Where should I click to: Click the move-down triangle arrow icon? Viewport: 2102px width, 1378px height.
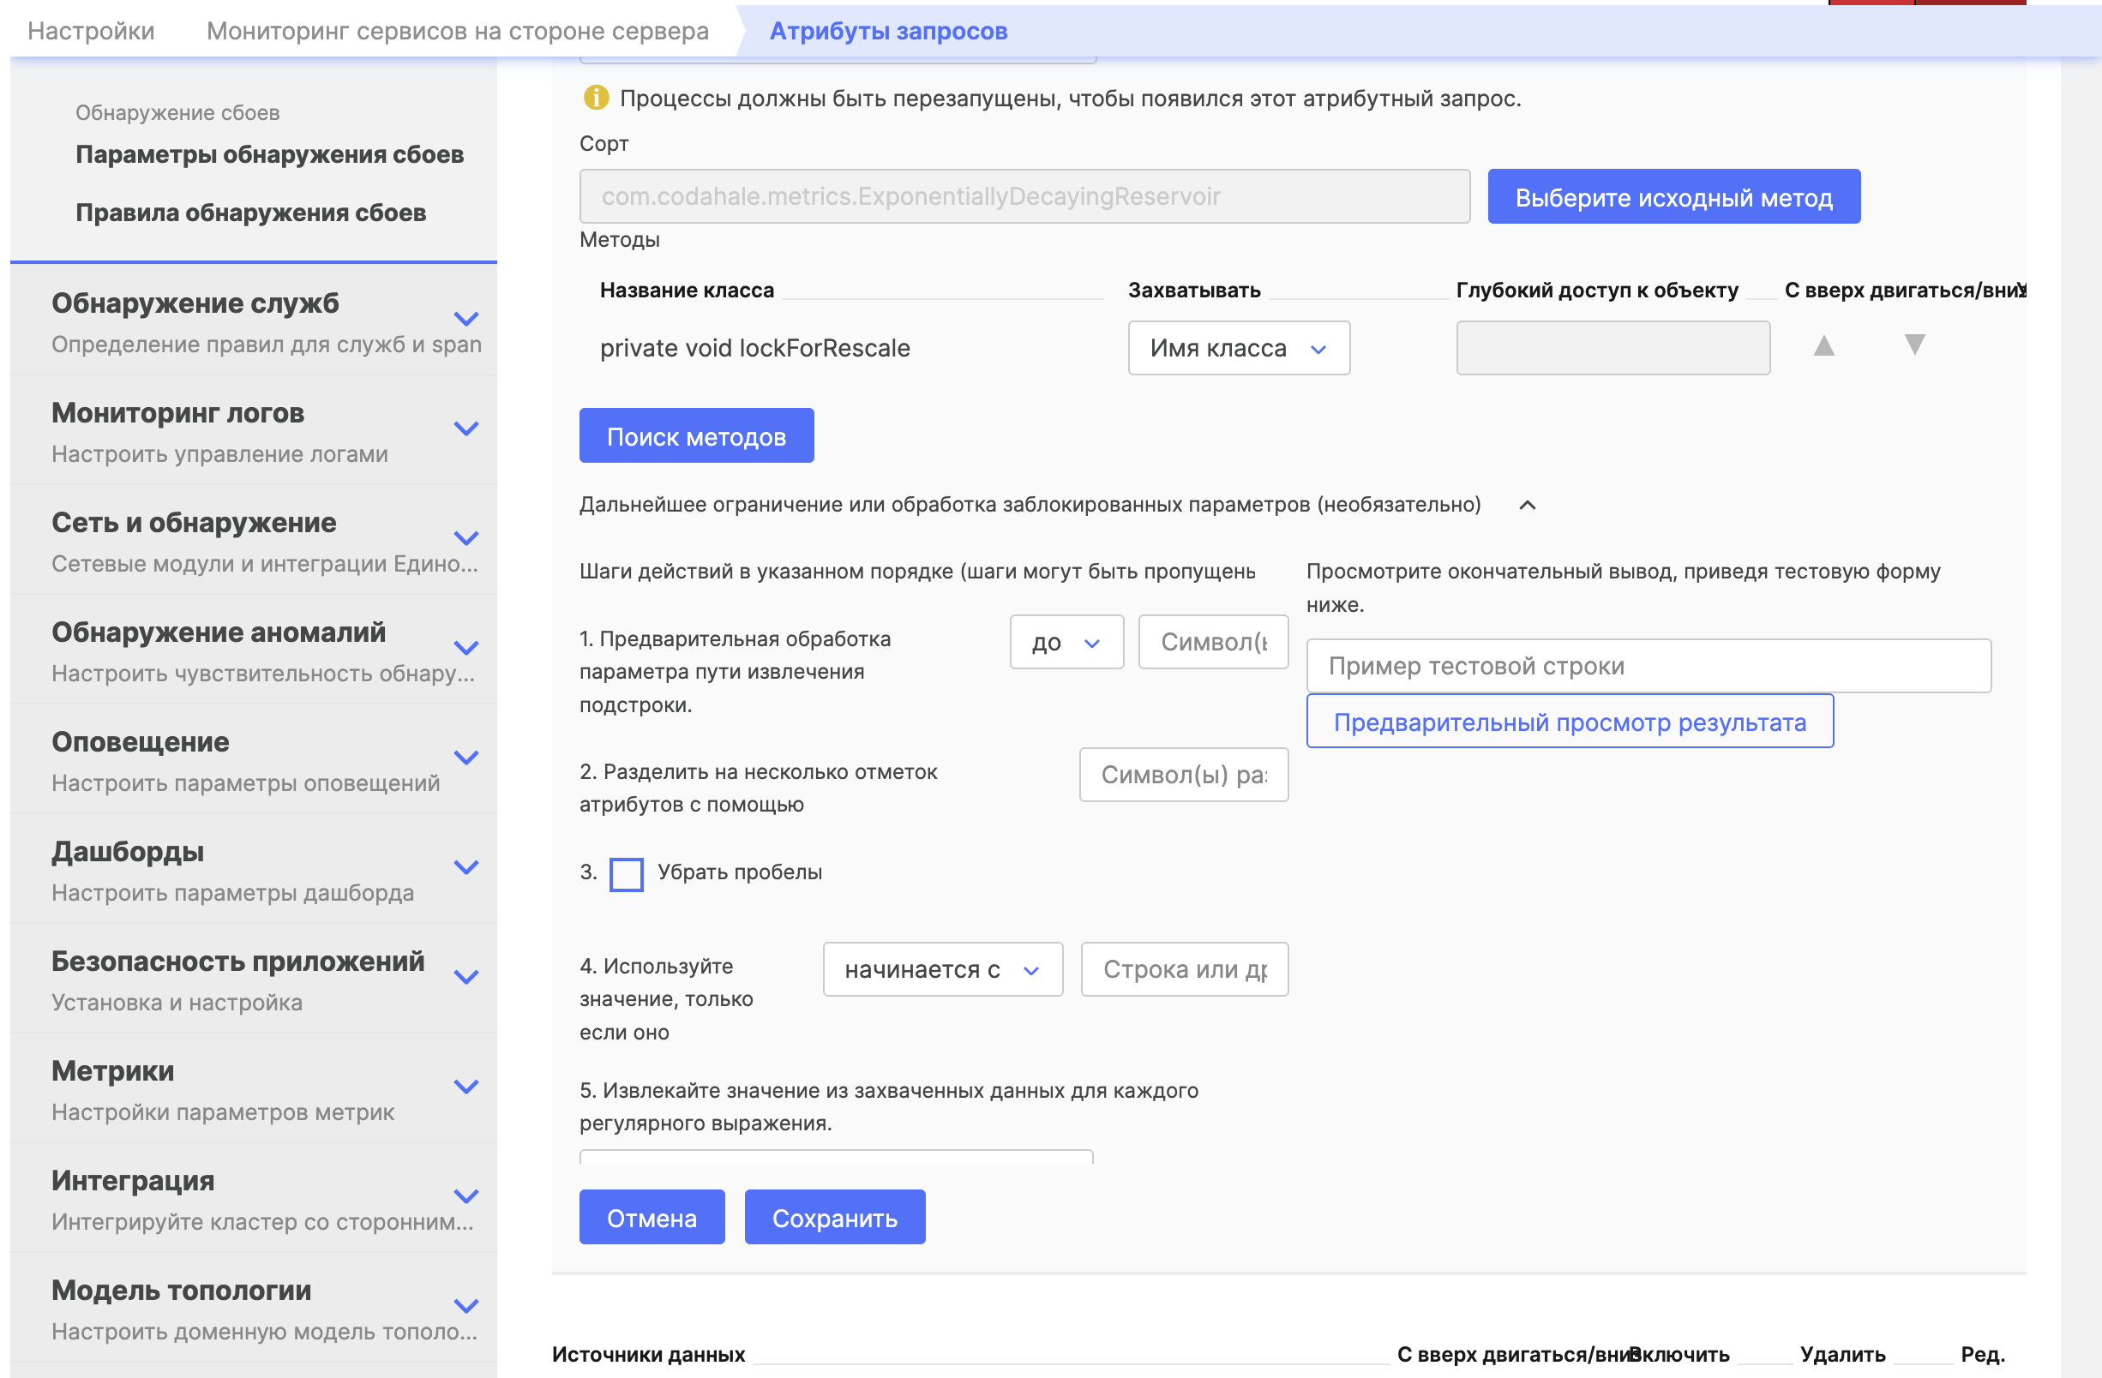[x=1914, y=345]
